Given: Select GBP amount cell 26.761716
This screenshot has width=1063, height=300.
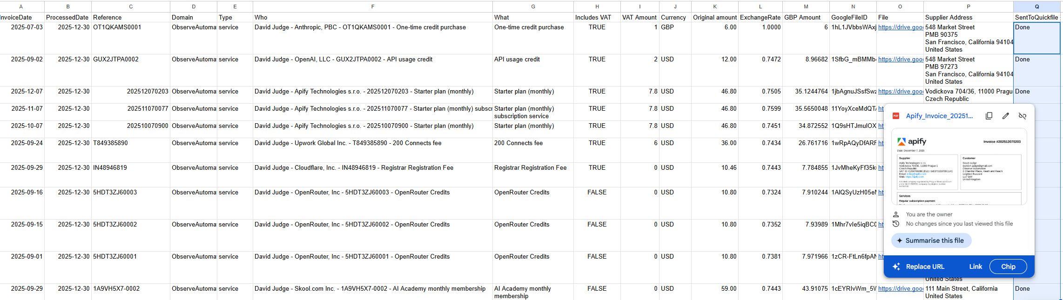Looking at the screenshot, I should coord(806,150).
